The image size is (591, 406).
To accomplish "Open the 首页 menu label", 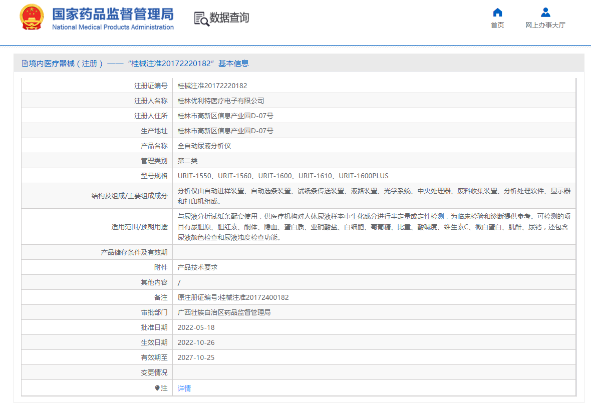I will tap(497, 25).
